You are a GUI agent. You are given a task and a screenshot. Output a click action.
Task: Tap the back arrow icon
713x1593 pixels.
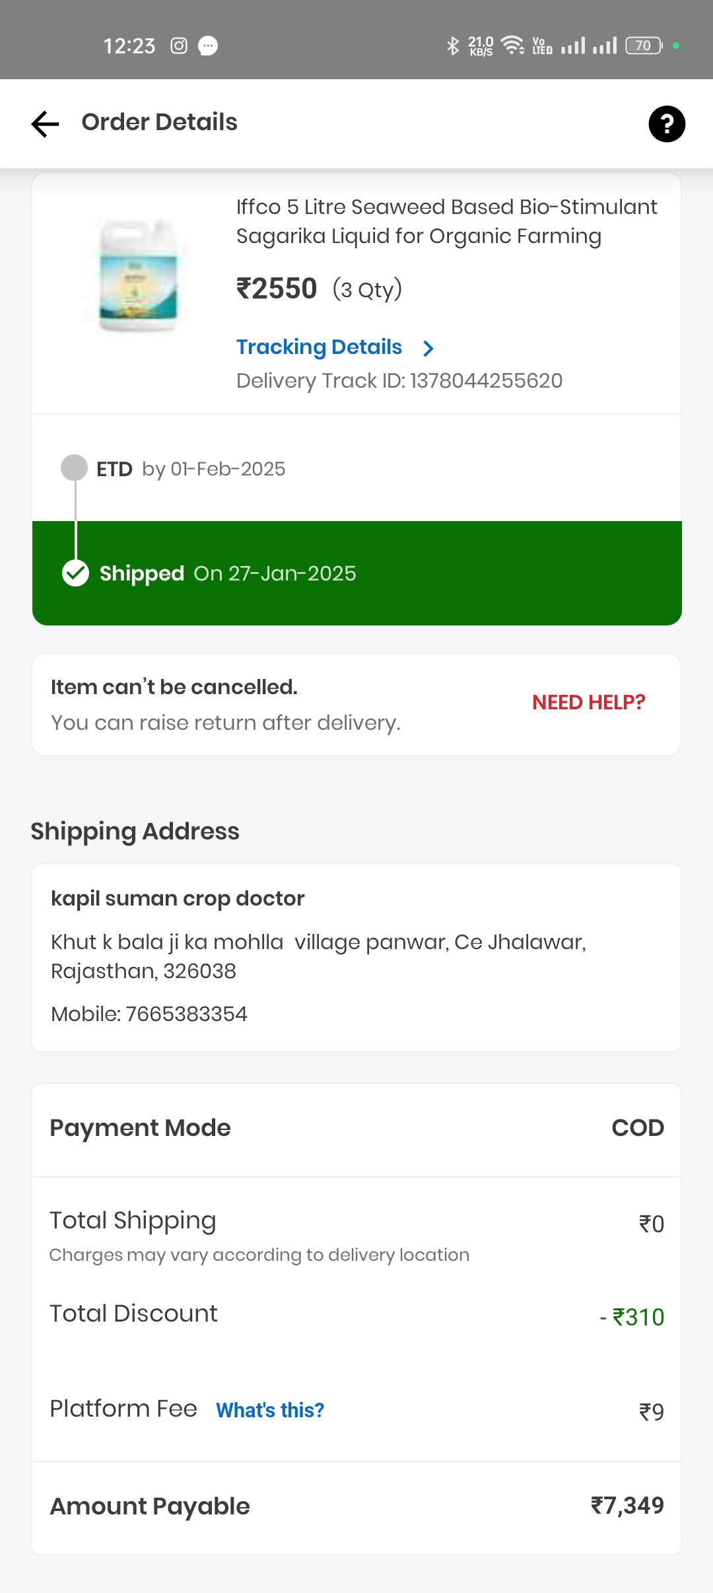(x=45, y=124)
